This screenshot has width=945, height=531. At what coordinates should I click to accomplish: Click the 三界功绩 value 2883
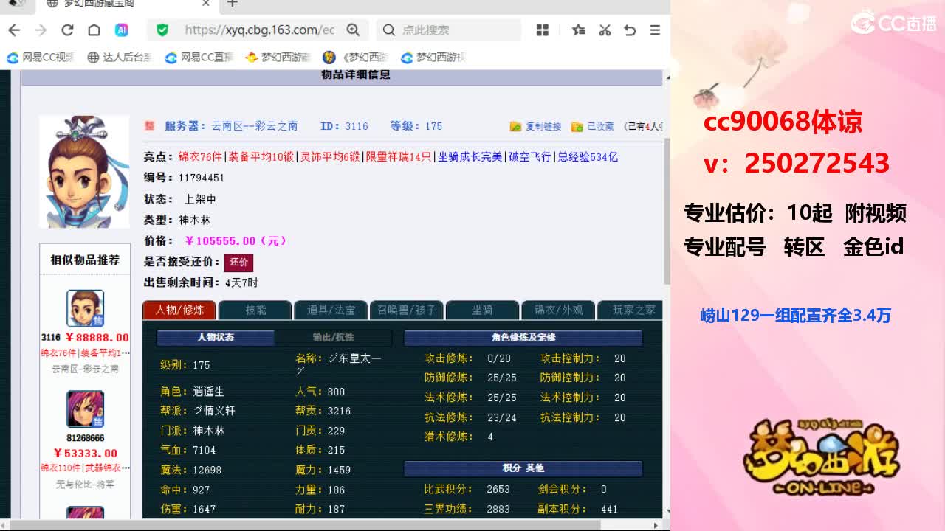click(498, 510)
